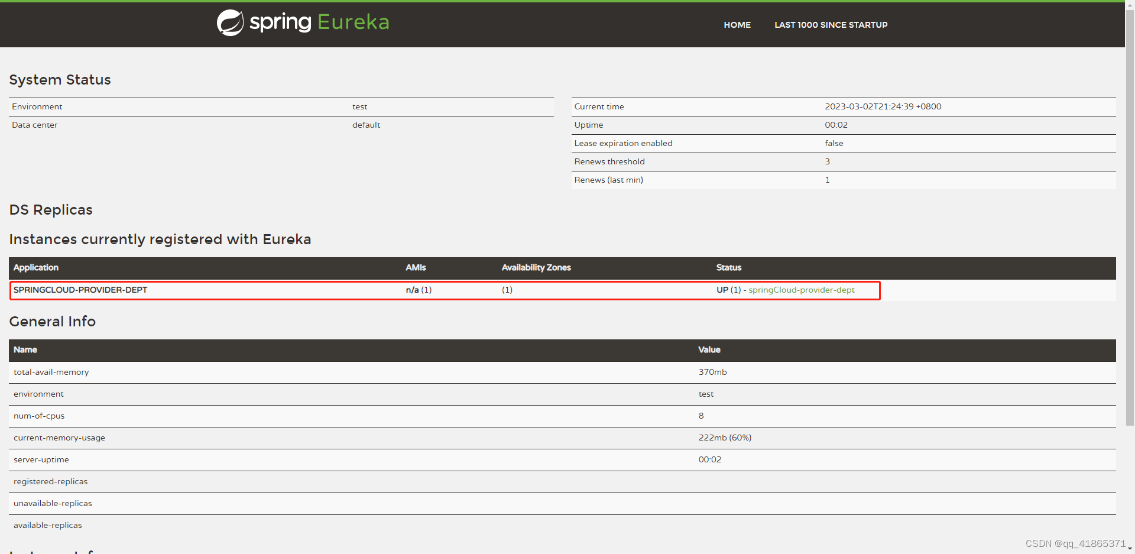Click the total-avail-memory value 370mb
Viewport: 1135px width, 554px height.
(713, 372)
